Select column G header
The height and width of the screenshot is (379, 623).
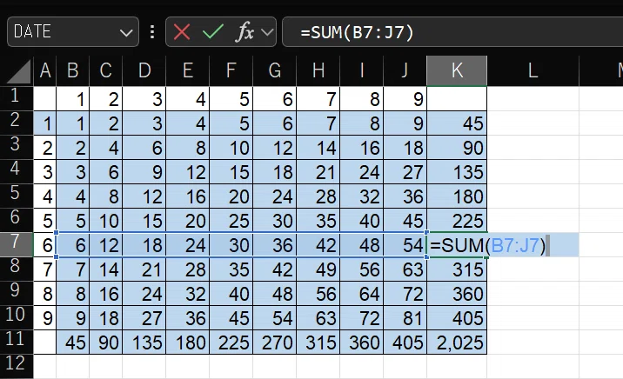click(x=275, y=70)
